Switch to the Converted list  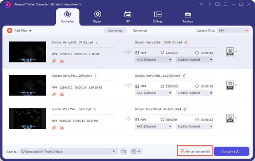point(140,31)
